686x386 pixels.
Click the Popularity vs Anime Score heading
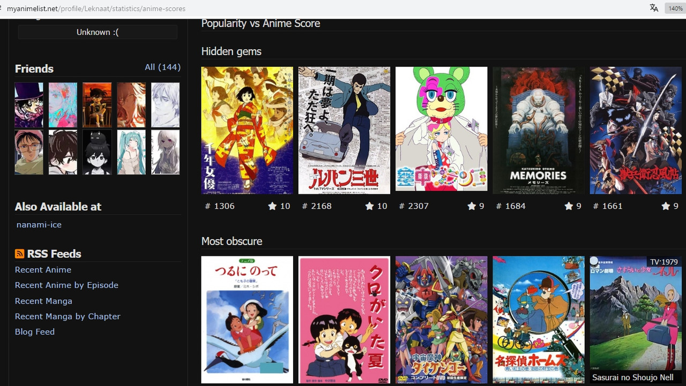260,24
